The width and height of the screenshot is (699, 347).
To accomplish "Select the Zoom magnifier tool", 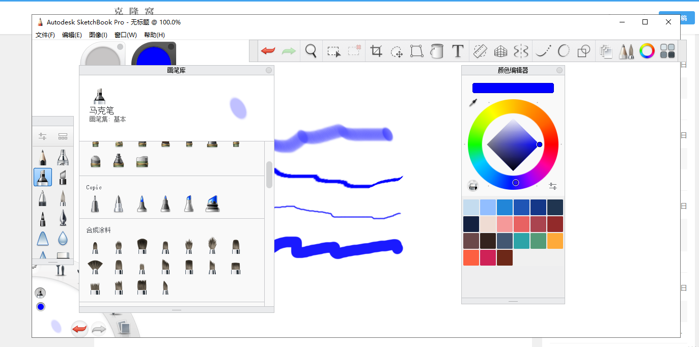I will point(311,51).
